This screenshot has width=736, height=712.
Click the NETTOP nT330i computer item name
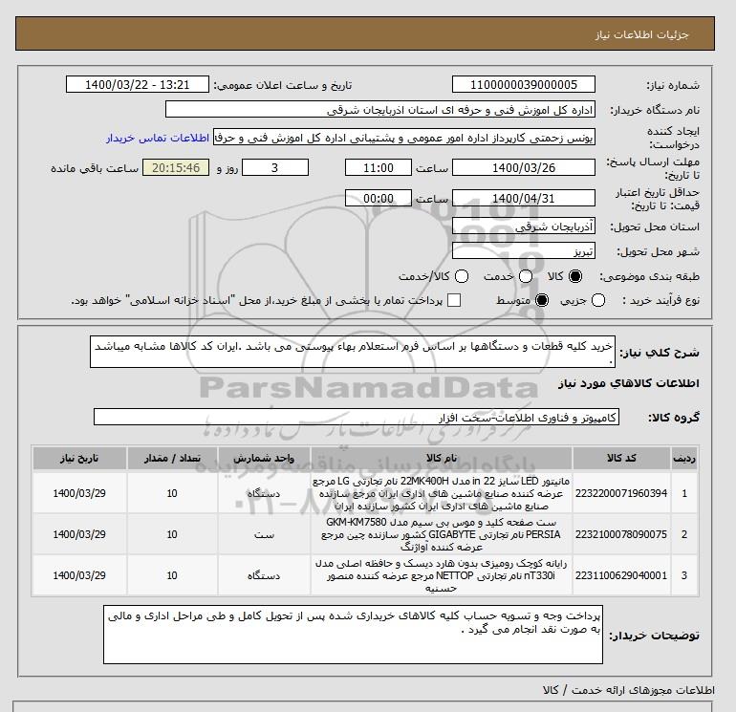coord(442,576)
